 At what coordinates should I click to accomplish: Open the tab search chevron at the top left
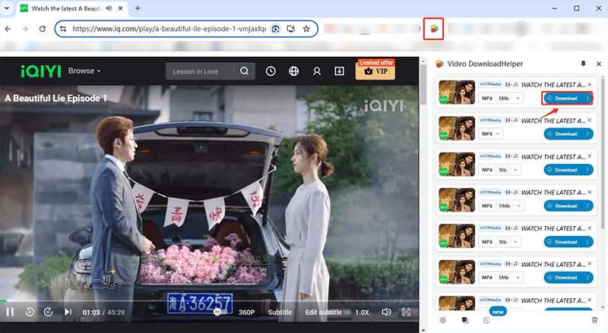point(7,8)
